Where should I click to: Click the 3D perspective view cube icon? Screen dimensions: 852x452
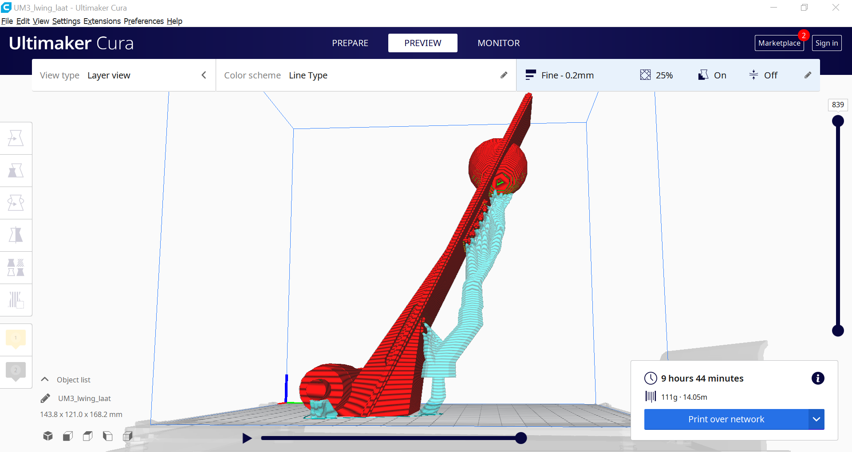pyautogui.click(x=48, y=436)
